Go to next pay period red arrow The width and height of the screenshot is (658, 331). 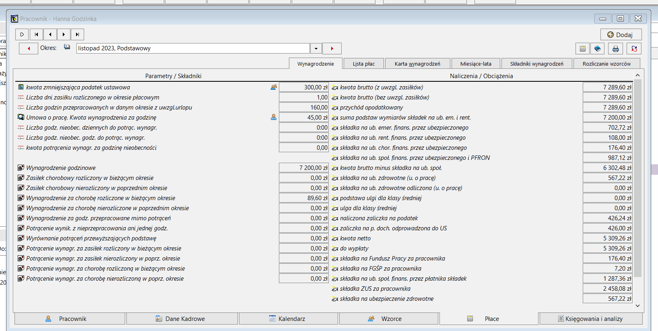click(332, 48)
